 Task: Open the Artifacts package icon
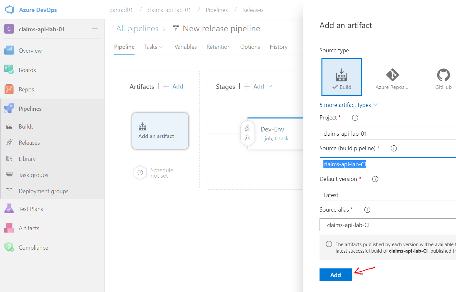click(x=9, y=228)
